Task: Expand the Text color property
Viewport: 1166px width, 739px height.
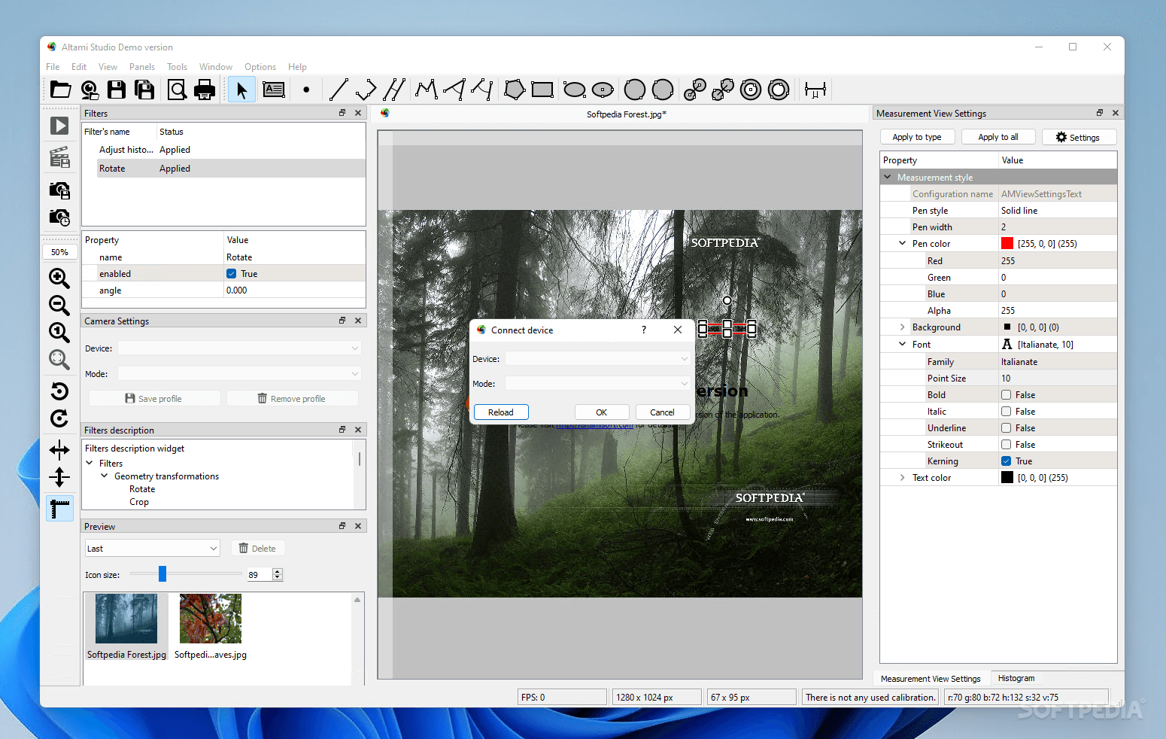Action: [x=902, y=478]
